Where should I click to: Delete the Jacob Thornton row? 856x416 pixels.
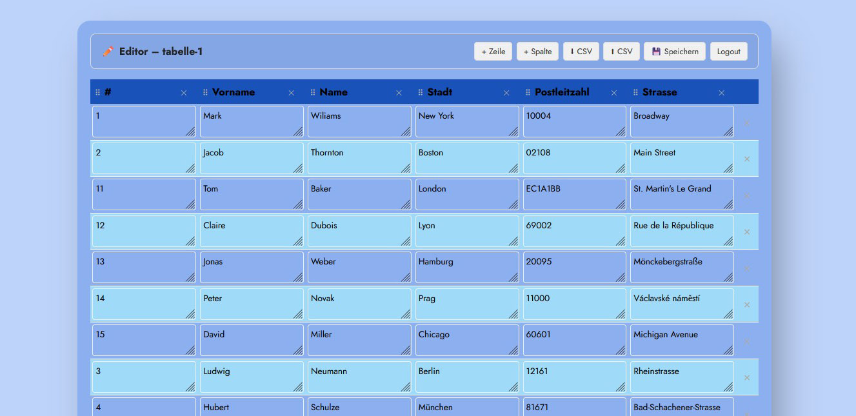747,159
